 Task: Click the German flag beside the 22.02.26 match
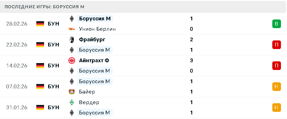[40, 45]
